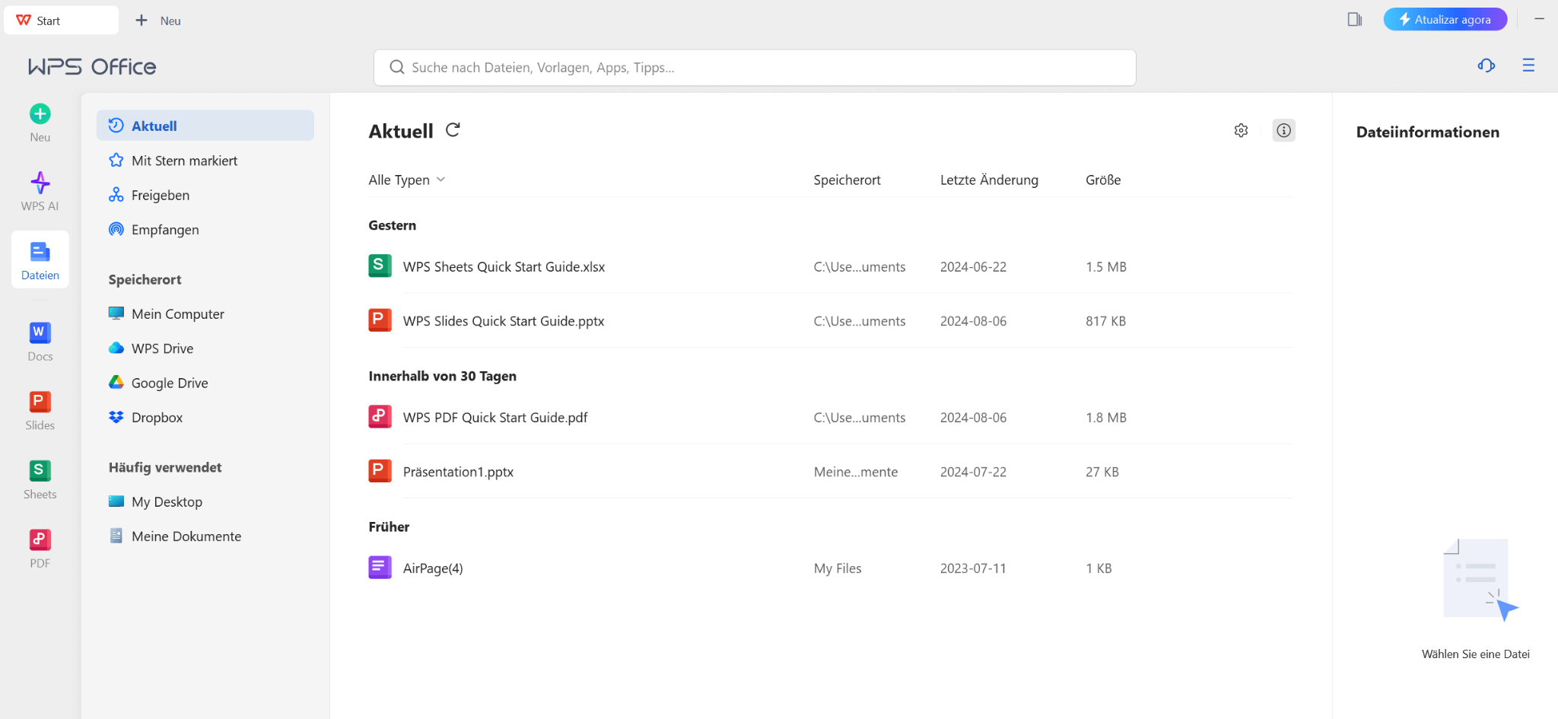The height and width of the screenshot is (719, 1558).
Task: Click the cloud sync icon
Action: [1486, 66]
